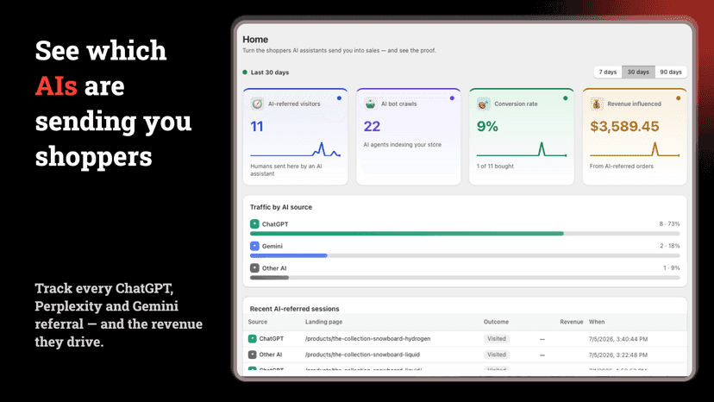The width and height of the screenshot is (714, 402).
Task: Open /products/the-collection-snowboard-hydrogen landing page
Action: 368,339
